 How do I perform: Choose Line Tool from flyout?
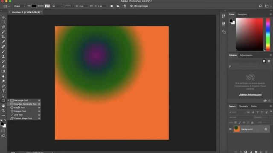(x=24, y=115)
